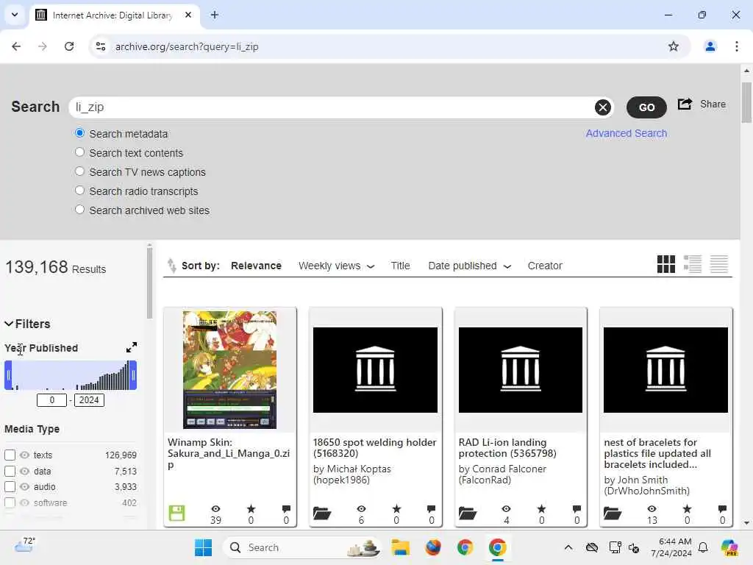Check the data media type filter
The height and width of the screenshot is (565, 753).
pos(10,471)
